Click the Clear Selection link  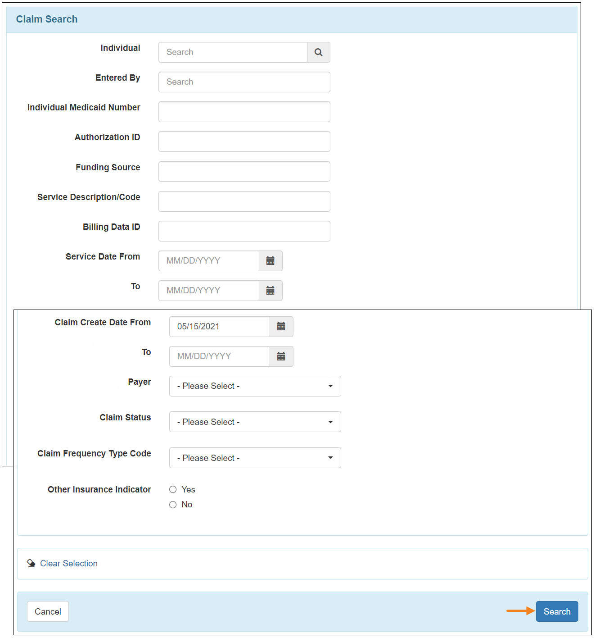(69, 563)
